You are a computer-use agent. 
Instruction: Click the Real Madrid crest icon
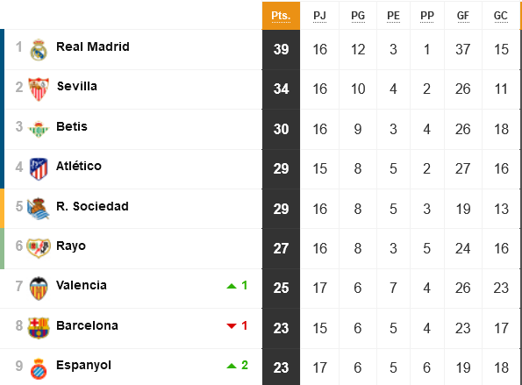coord(39,50)
